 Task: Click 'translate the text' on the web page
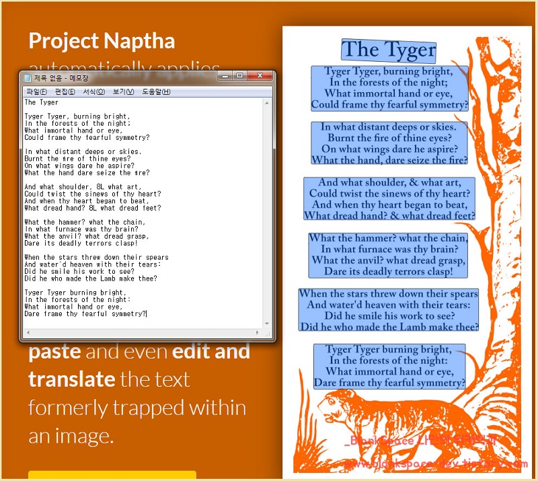109,379
